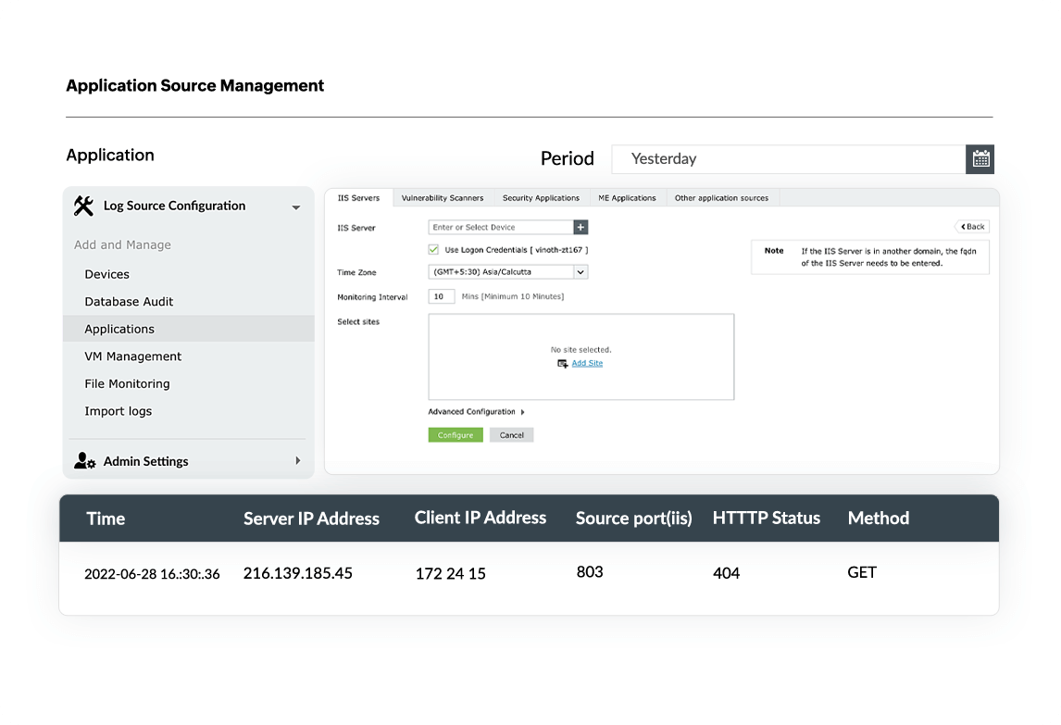The width and height of the screenshot is (1061, 725).
Task: Open the Period calendar picker icon
Action: 980,159
